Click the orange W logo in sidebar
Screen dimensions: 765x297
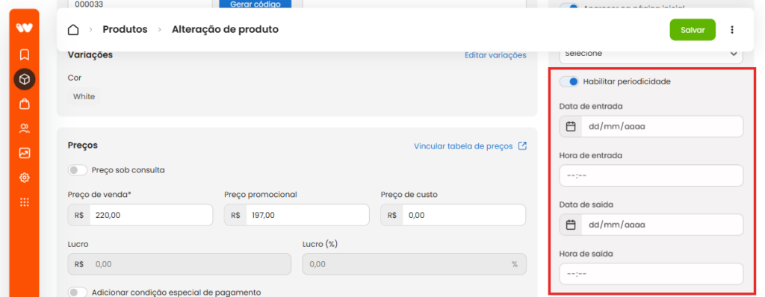pos(24,28)
